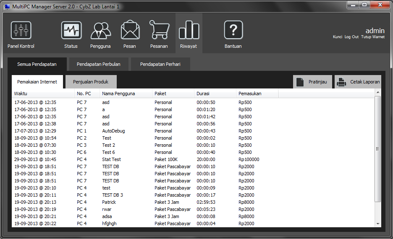393x239 pixels.
Task: Open the Penjualan Produk tab
Action: point(91,82)
